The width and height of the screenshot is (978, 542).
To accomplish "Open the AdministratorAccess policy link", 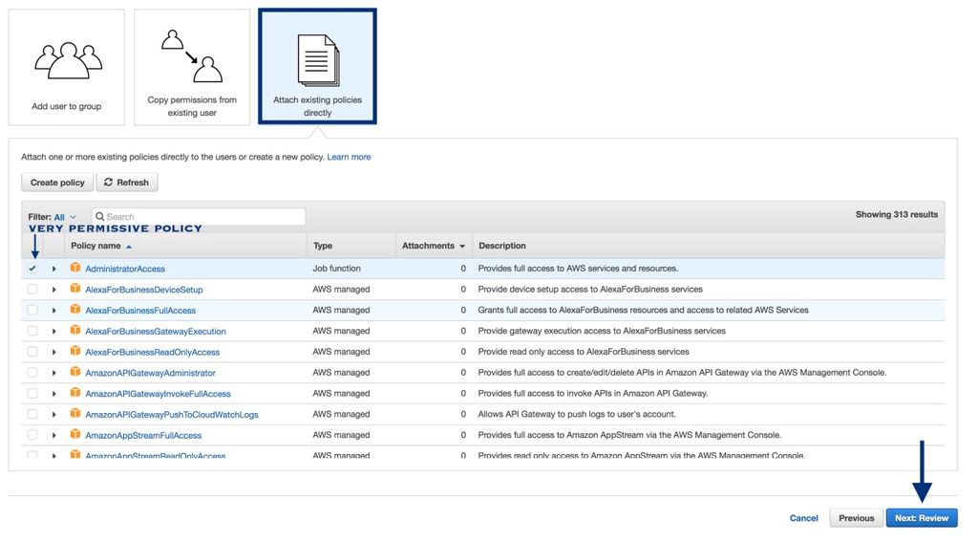I will point(125,270).
